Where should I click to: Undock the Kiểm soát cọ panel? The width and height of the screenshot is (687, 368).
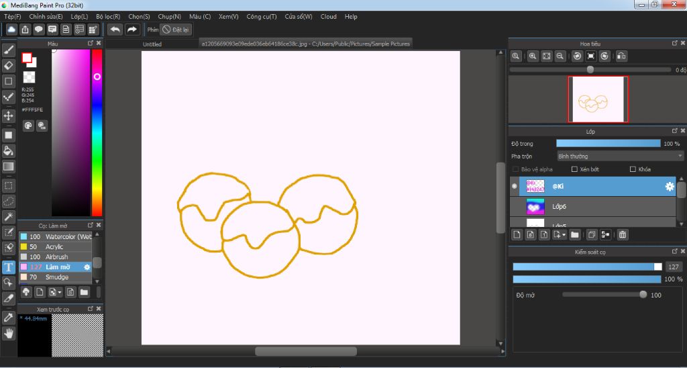[x=675, y=252]
